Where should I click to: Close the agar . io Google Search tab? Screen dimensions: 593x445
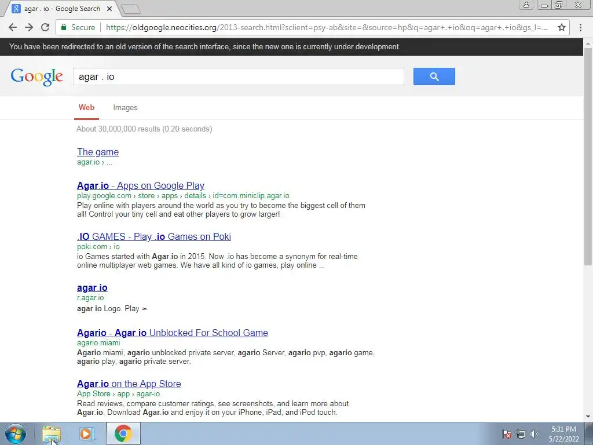[x=109, y=9]
